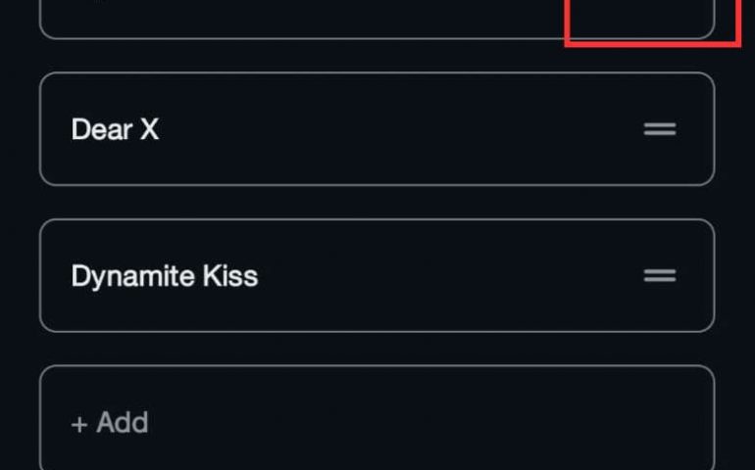Grab the two-line handle in the Dear X row

pos(660,129)
